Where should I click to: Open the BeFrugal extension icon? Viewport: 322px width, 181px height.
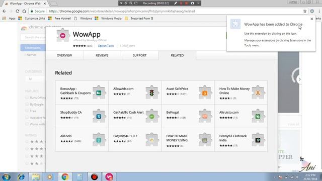tap(205, 116)
